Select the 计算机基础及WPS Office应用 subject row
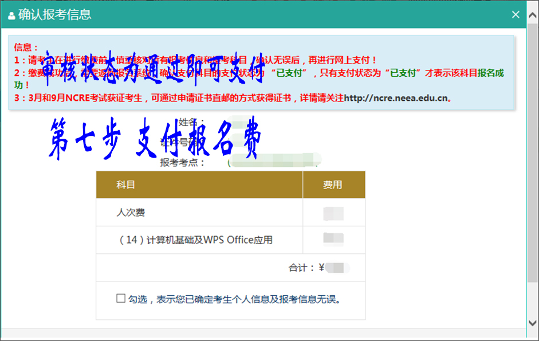 click(x=195, y=240)
